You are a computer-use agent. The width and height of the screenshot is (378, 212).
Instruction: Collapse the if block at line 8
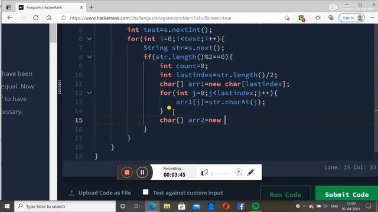click(89, 57)
